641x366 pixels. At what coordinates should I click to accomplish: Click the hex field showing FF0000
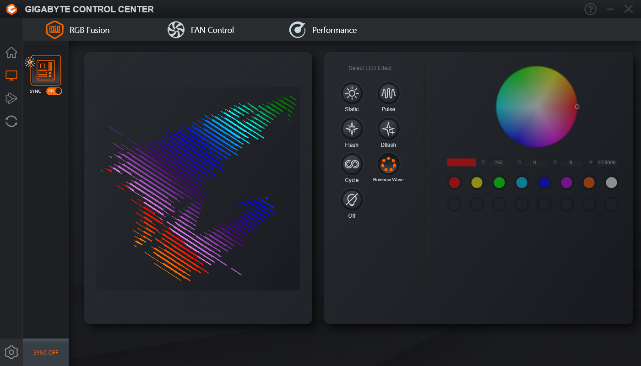(607, 162)
